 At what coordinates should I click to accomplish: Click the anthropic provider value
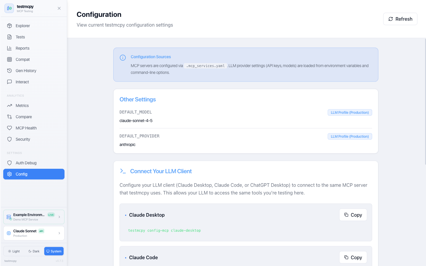click(x=128, y=145)
